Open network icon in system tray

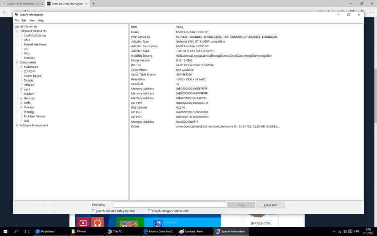pyautogui.click(x=340, y=231)
